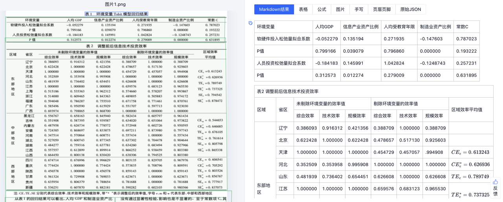Go to the 图片 tab
The height and width of the screenshot is (202, 503).
pyautogui.click(x=340, y=9)
